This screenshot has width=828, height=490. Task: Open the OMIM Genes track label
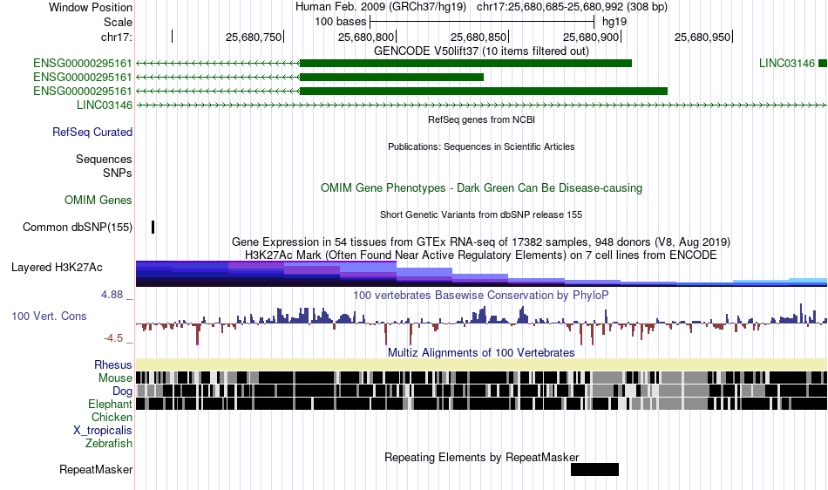(x=98, y=201)
